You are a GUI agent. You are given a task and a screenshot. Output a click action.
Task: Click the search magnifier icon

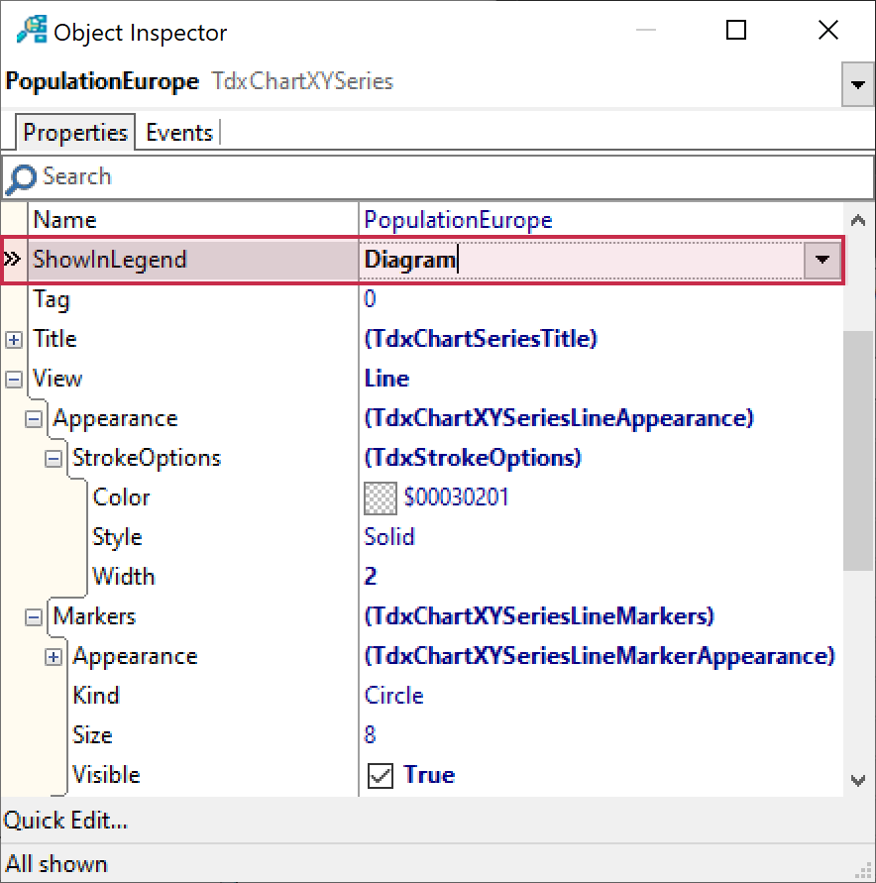pyautogui.click(x=20, y=178)
